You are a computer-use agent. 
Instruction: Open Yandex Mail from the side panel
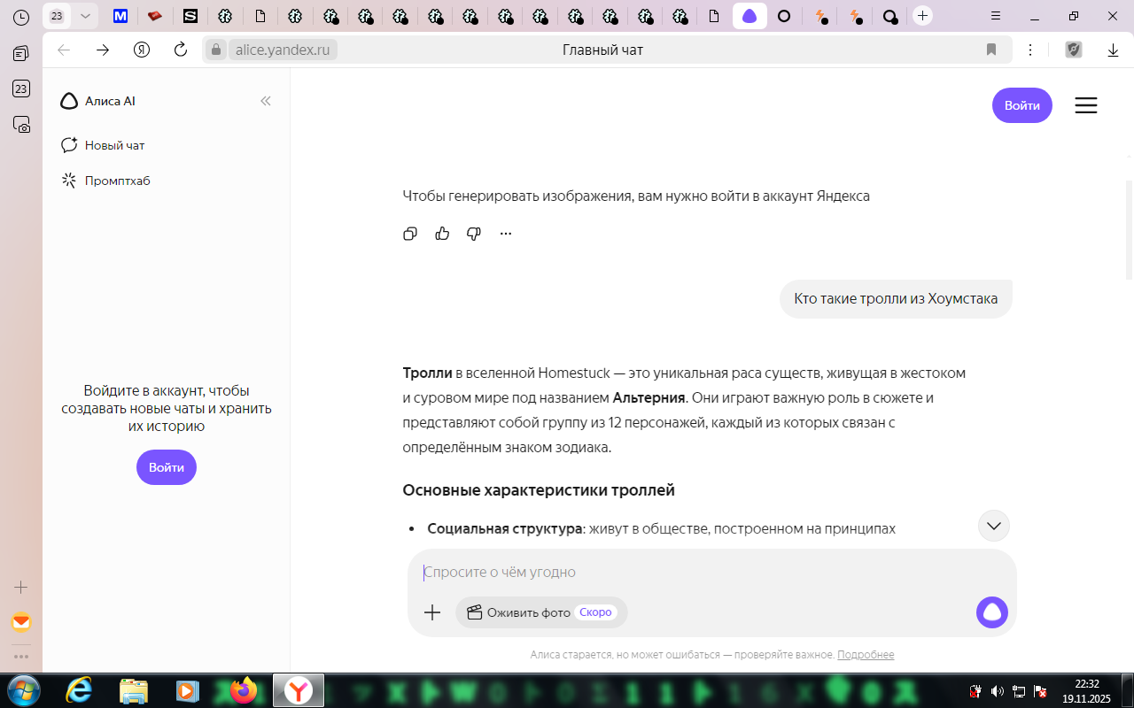(21, 622)
